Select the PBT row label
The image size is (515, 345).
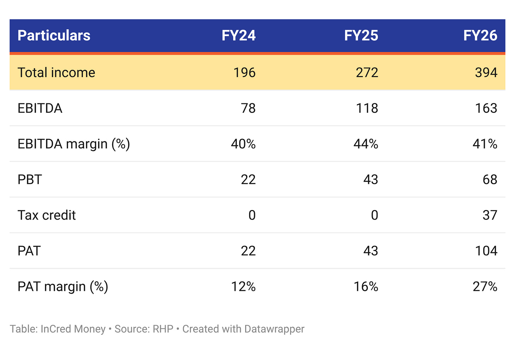coord(30,180)
